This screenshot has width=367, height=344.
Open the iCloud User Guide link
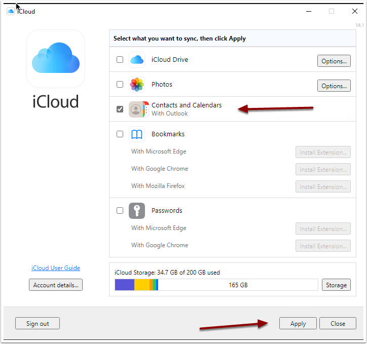[56, 268]
